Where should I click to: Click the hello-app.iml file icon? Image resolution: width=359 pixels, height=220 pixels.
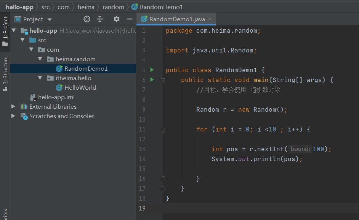pyautogui.click(x=34, y=97)
